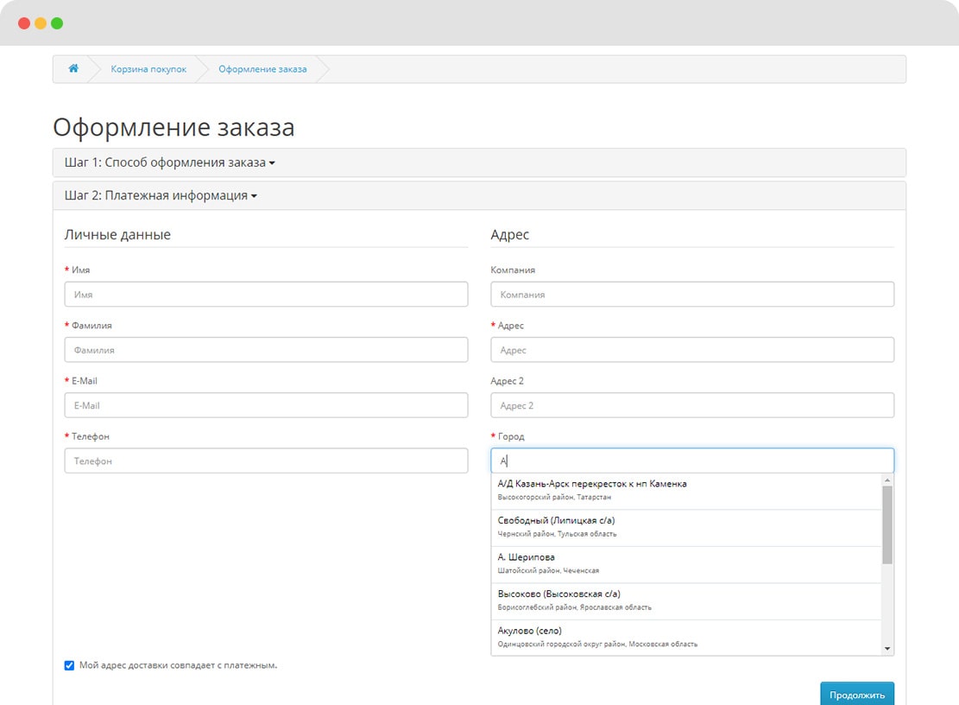Open the home breadcrumb icon
This screenshot has height=705, width=959.
[x=73, y=68]
